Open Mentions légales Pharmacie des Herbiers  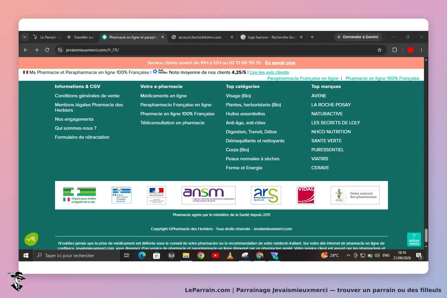click(x=89, y=108)
